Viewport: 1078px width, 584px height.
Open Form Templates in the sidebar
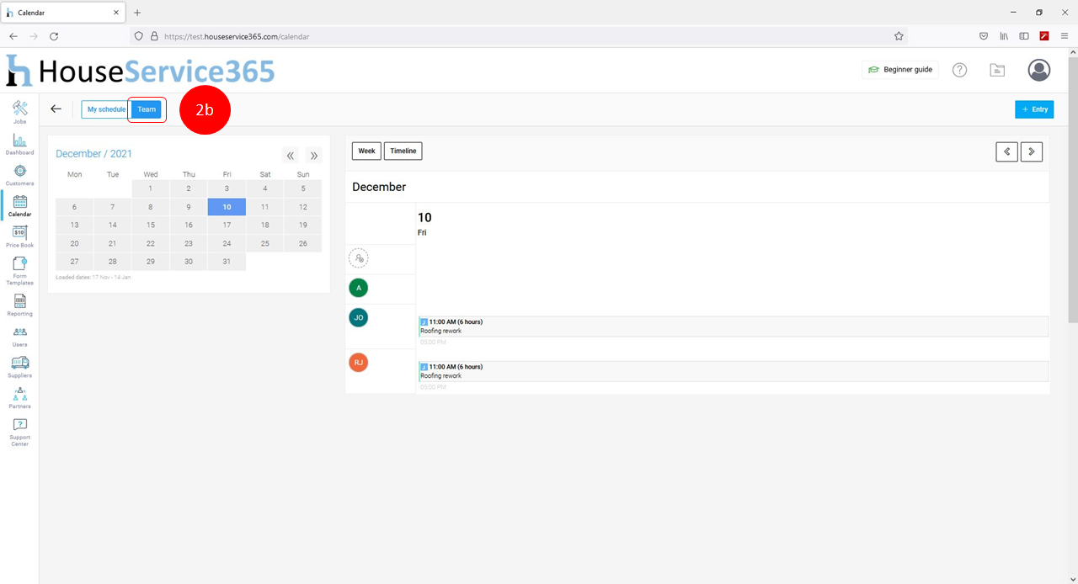pyautogui.click(x=19, y=271)
